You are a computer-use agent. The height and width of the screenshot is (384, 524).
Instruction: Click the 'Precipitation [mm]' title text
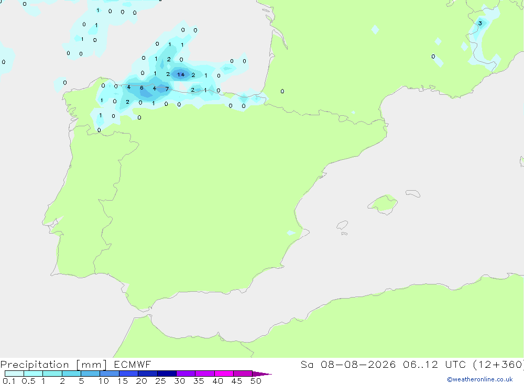(54, 365)
